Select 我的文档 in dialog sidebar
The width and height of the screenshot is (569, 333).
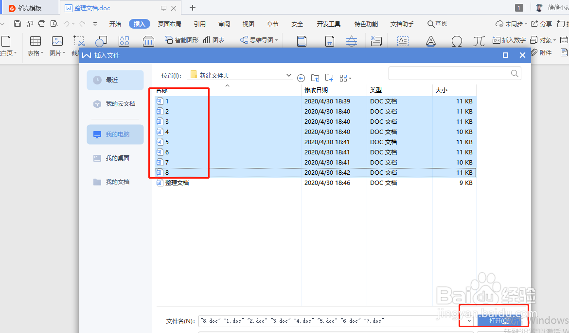click(115, 182)
